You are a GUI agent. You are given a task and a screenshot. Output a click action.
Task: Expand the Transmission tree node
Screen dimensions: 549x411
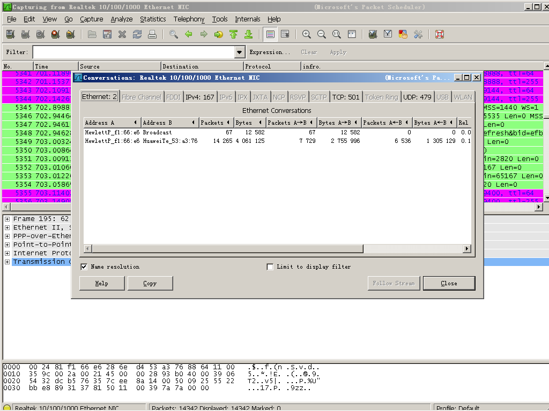pyautogui.click(x=7, y=262)
